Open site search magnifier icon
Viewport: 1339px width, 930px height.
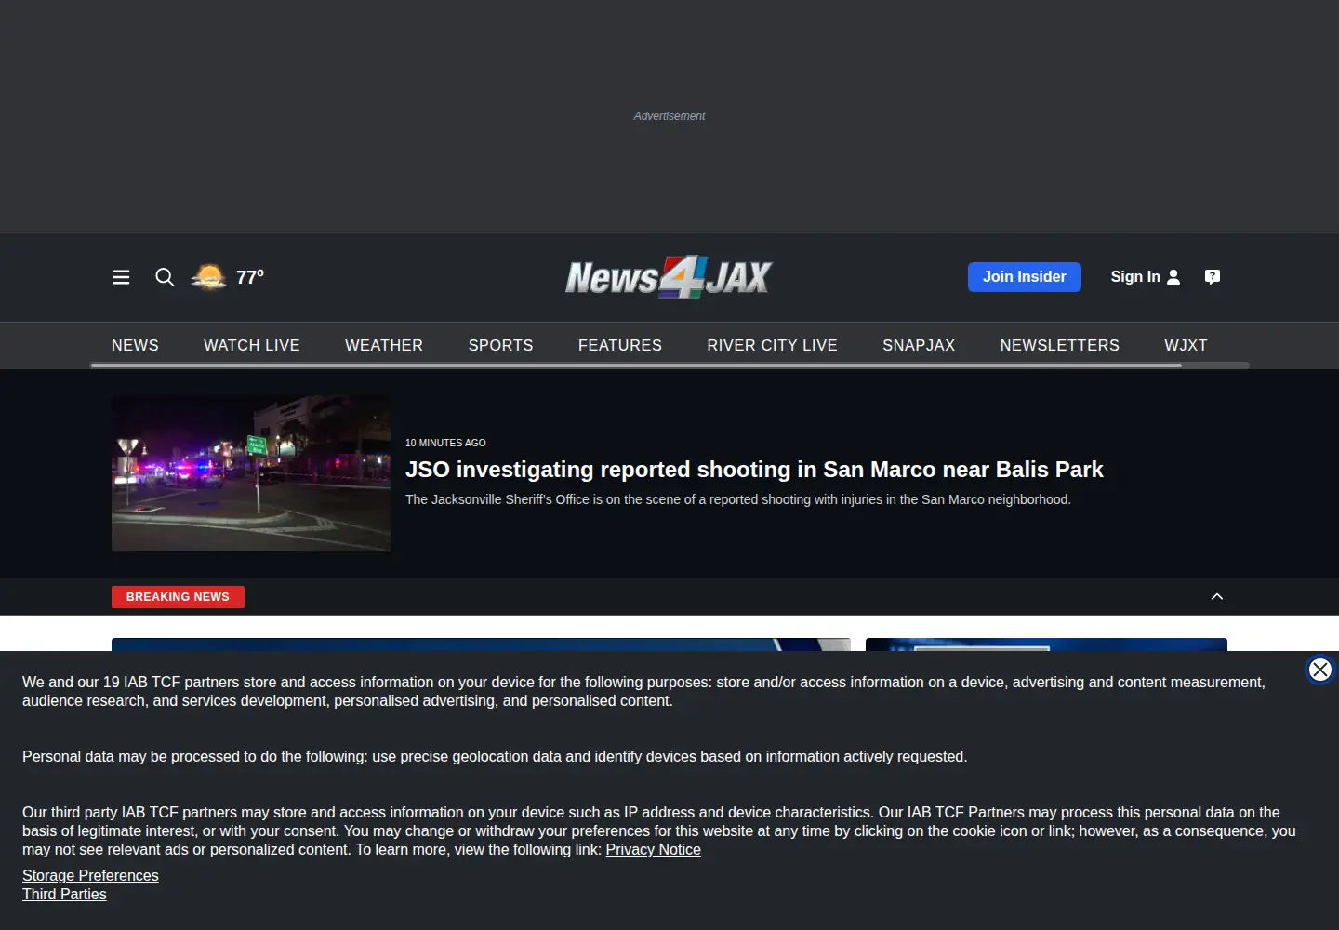(x=165, y=277)
